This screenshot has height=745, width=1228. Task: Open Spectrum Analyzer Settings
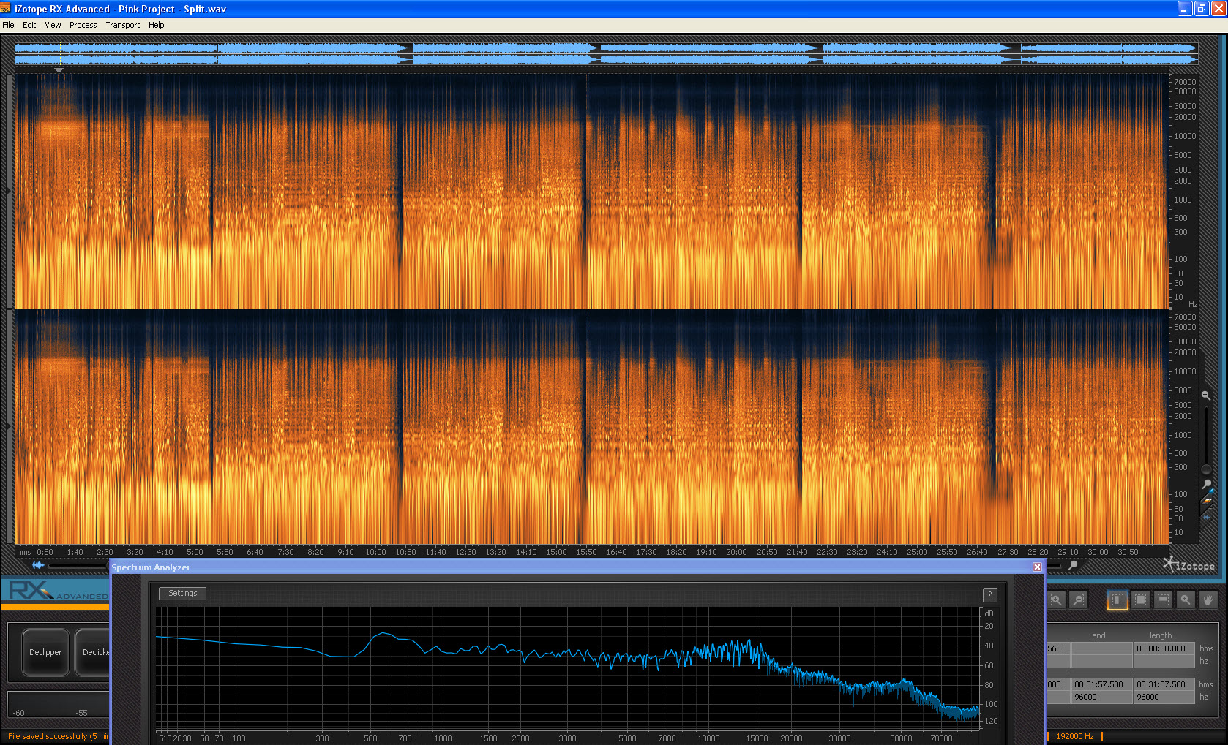point(182,594)
